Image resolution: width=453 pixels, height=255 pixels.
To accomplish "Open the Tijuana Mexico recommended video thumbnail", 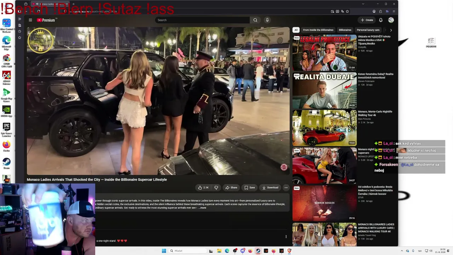I will [x=325, y=53].
